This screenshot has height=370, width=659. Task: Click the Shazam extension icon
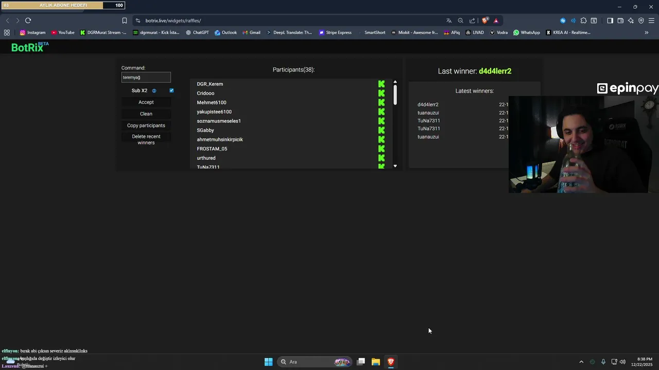pos(563,21)
